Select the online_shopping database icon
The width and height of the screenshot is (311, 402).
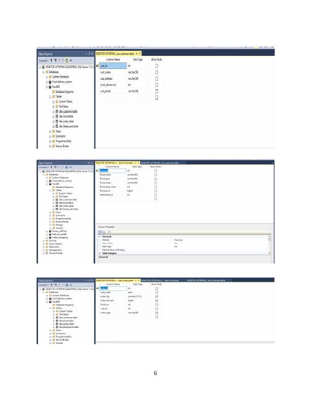pos(50,237)
